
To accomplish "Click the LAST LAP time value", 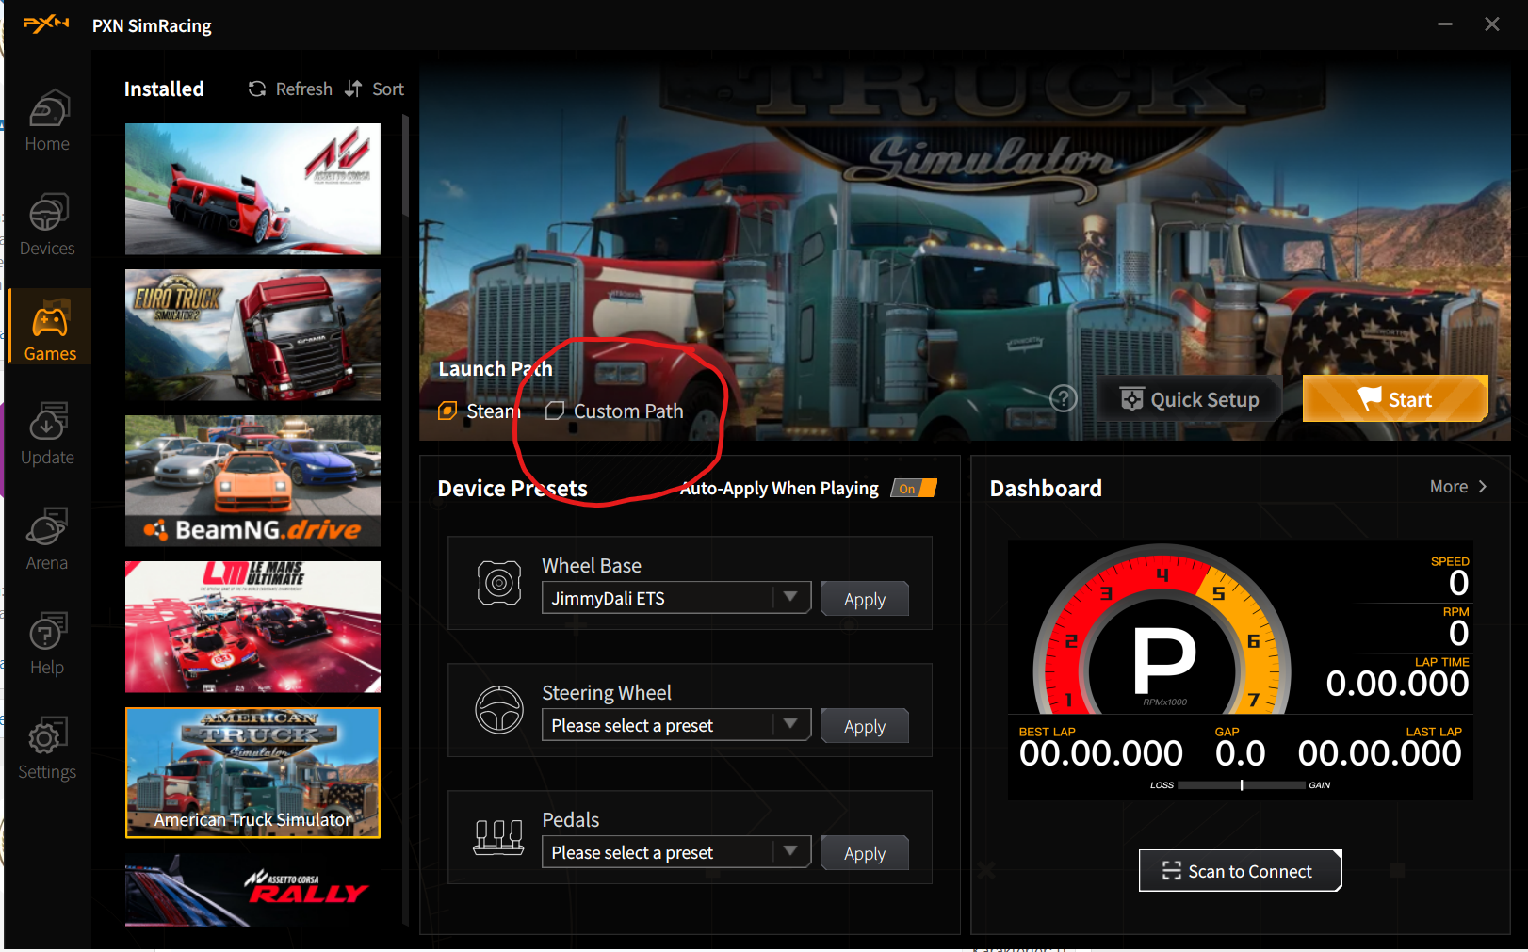I will 1379,753.
